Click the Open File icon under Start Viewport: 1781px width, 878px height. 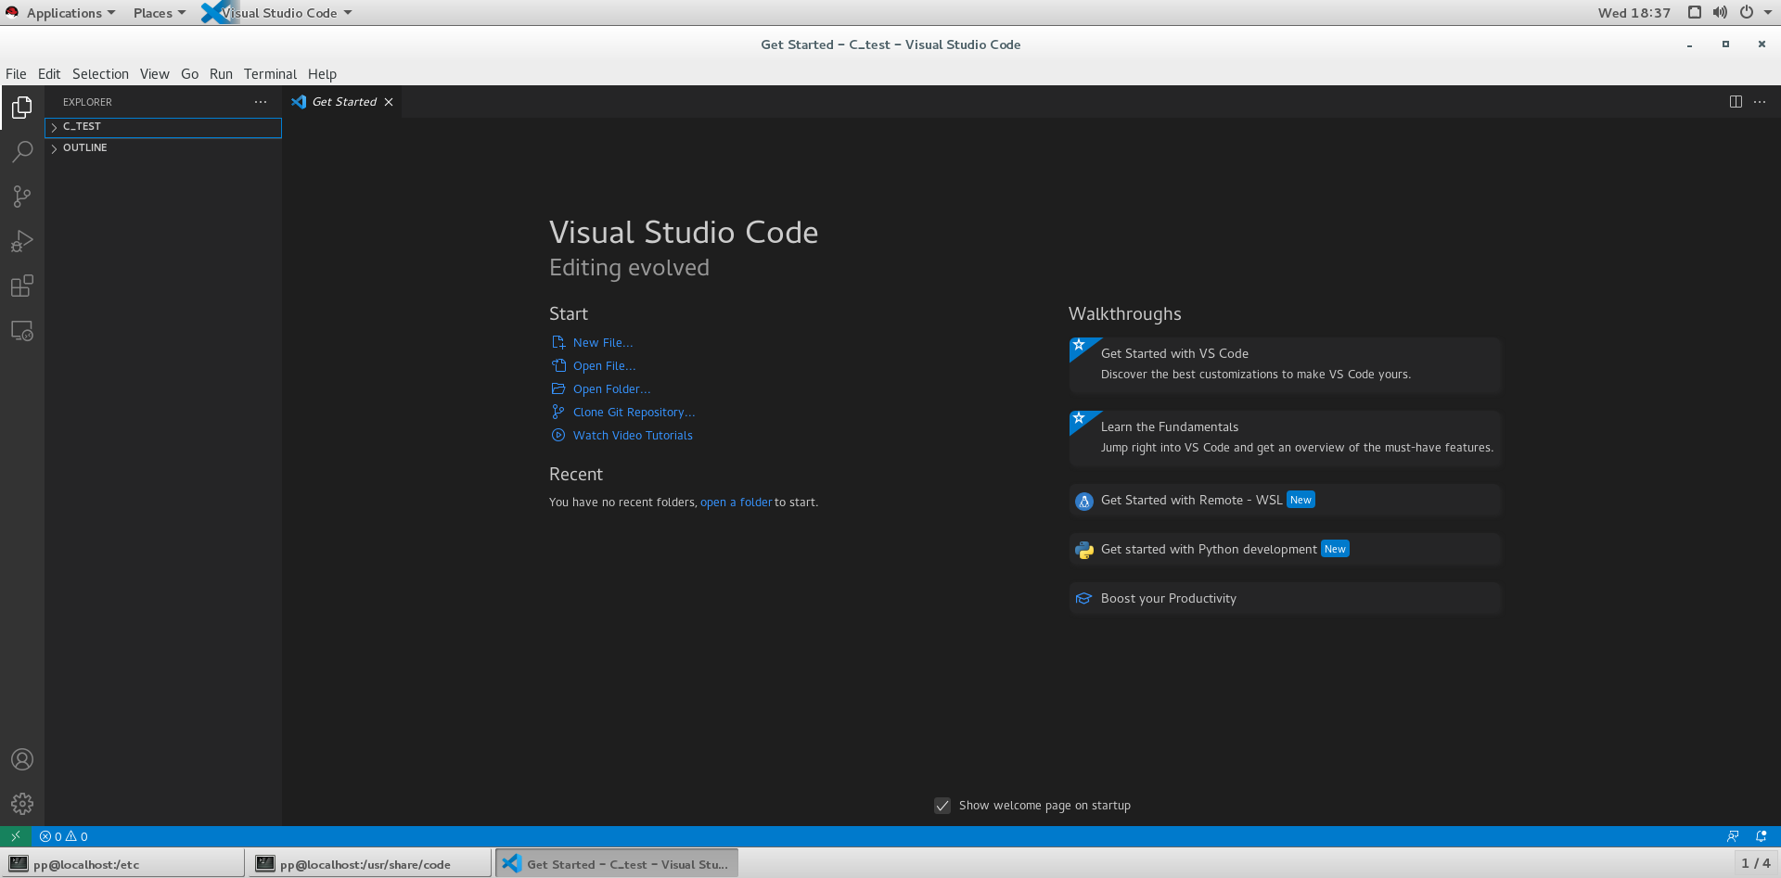point(558,365)
